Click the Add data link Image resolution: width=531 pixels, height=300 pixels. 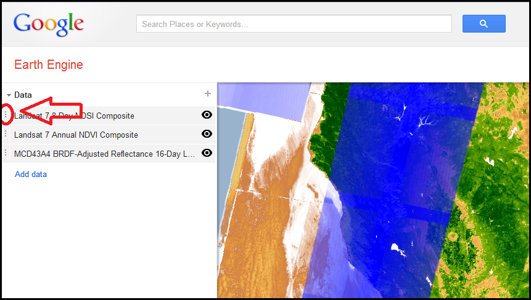(31, 174)
